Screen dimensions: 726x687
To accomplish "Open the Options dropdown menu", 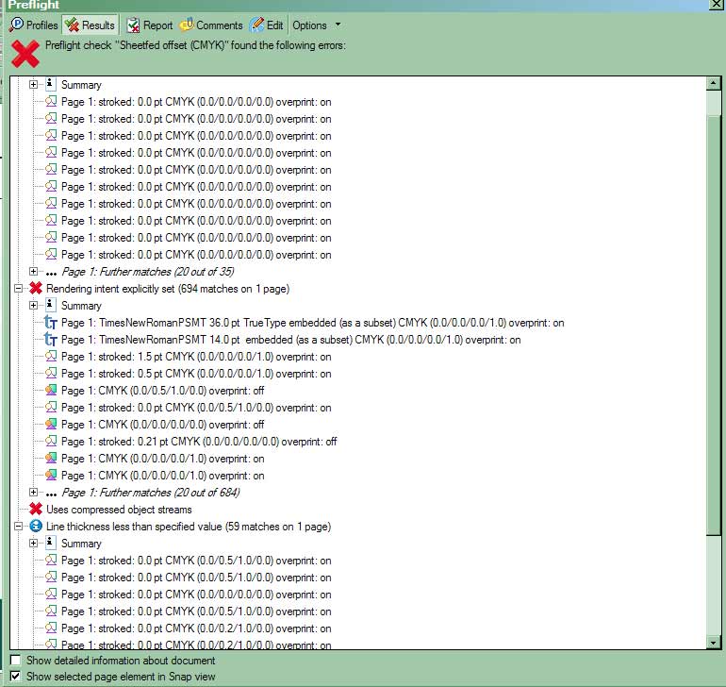I will (x=317, y=25).
